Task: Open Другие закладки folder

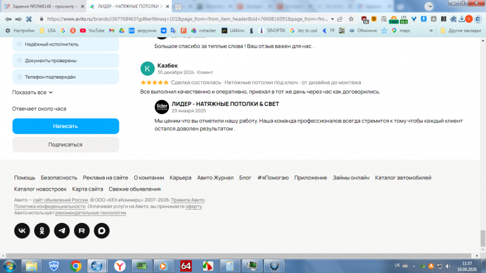Action: tap(461, 30)
